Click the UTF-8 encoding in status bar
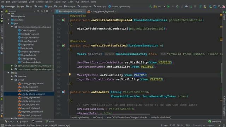Screen dimensions: 226x127 [188, 126]
